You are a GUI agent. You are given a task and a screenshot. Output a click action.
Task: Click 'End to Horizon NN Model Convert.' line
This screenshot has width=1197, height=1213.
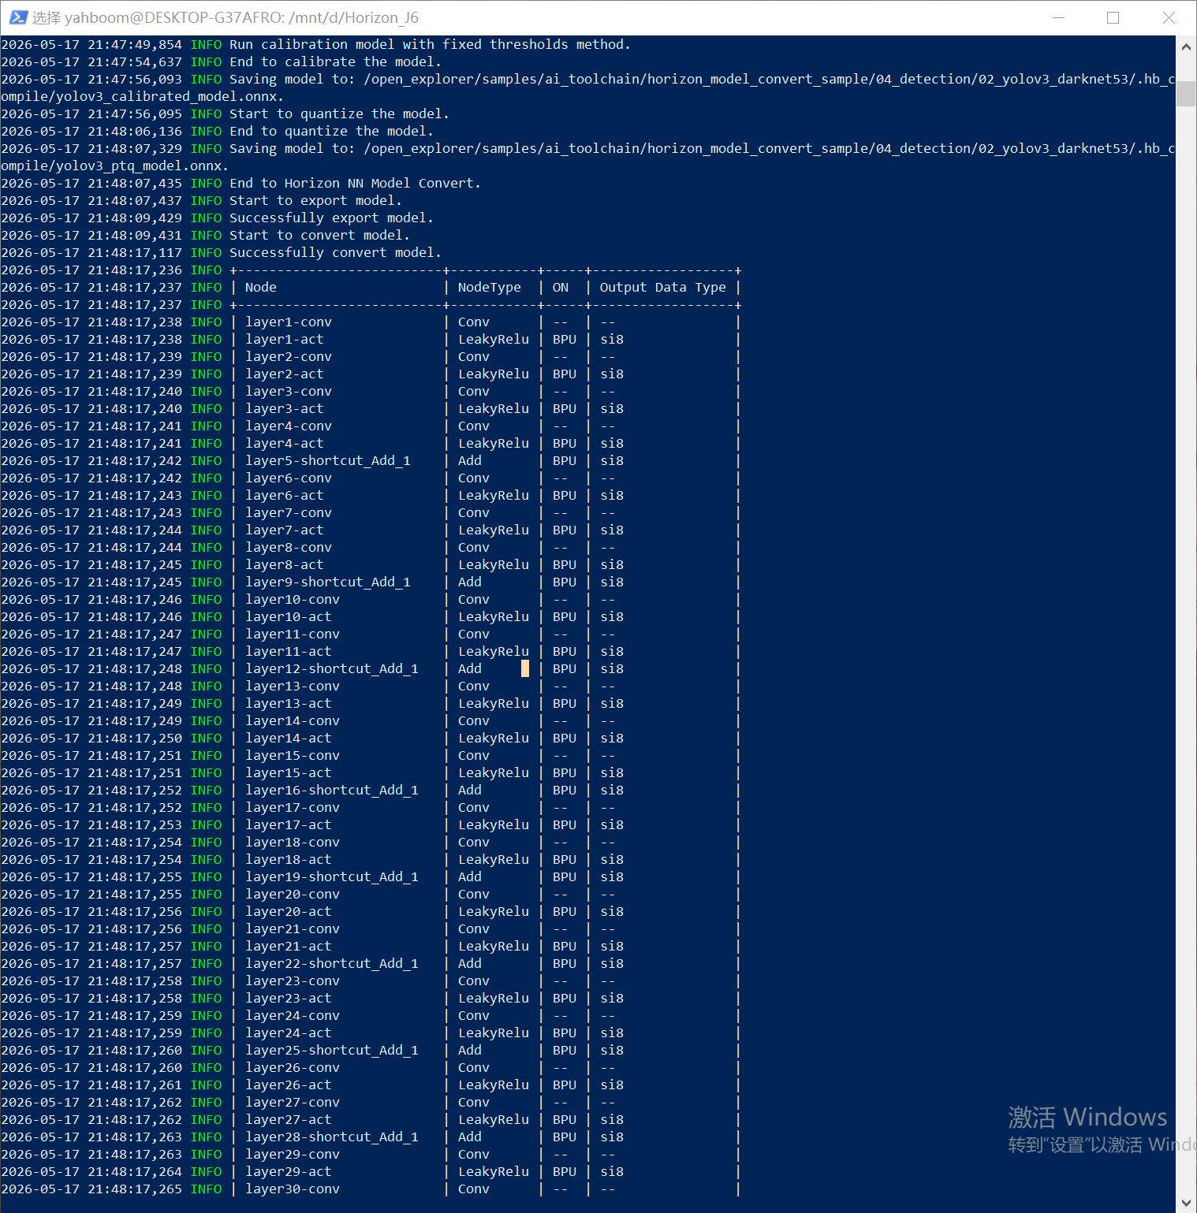356,183
